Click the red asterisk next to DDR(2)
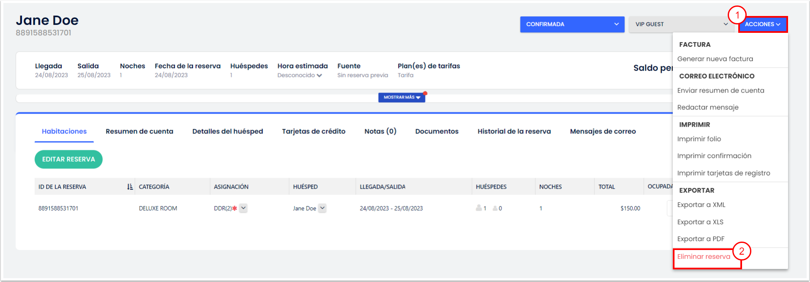Screen dimensions: 810x282 235,208
